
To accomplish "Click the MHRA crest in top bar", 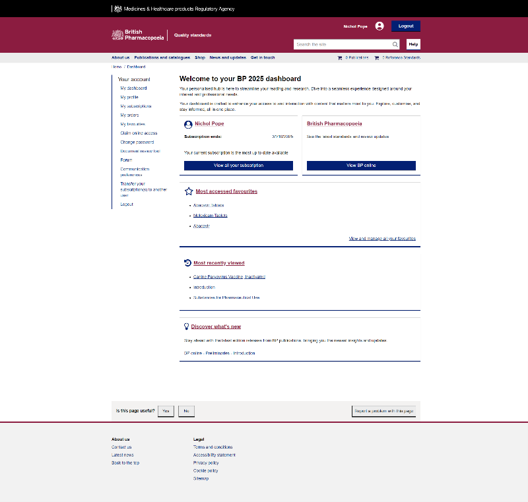I will 118,9.
